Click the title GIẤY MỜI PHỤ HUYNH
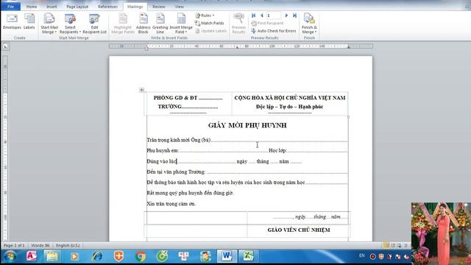 click(247, 125)
